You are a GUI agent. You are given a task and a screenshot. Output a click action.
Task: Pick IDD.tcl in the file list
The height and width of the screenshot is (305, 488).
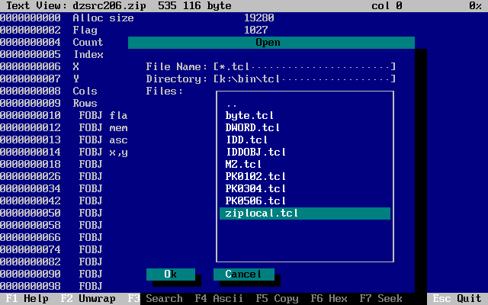pos(246,140)
